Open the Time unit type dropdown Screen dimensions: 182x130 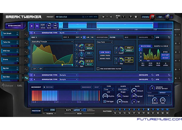point(109,89)
